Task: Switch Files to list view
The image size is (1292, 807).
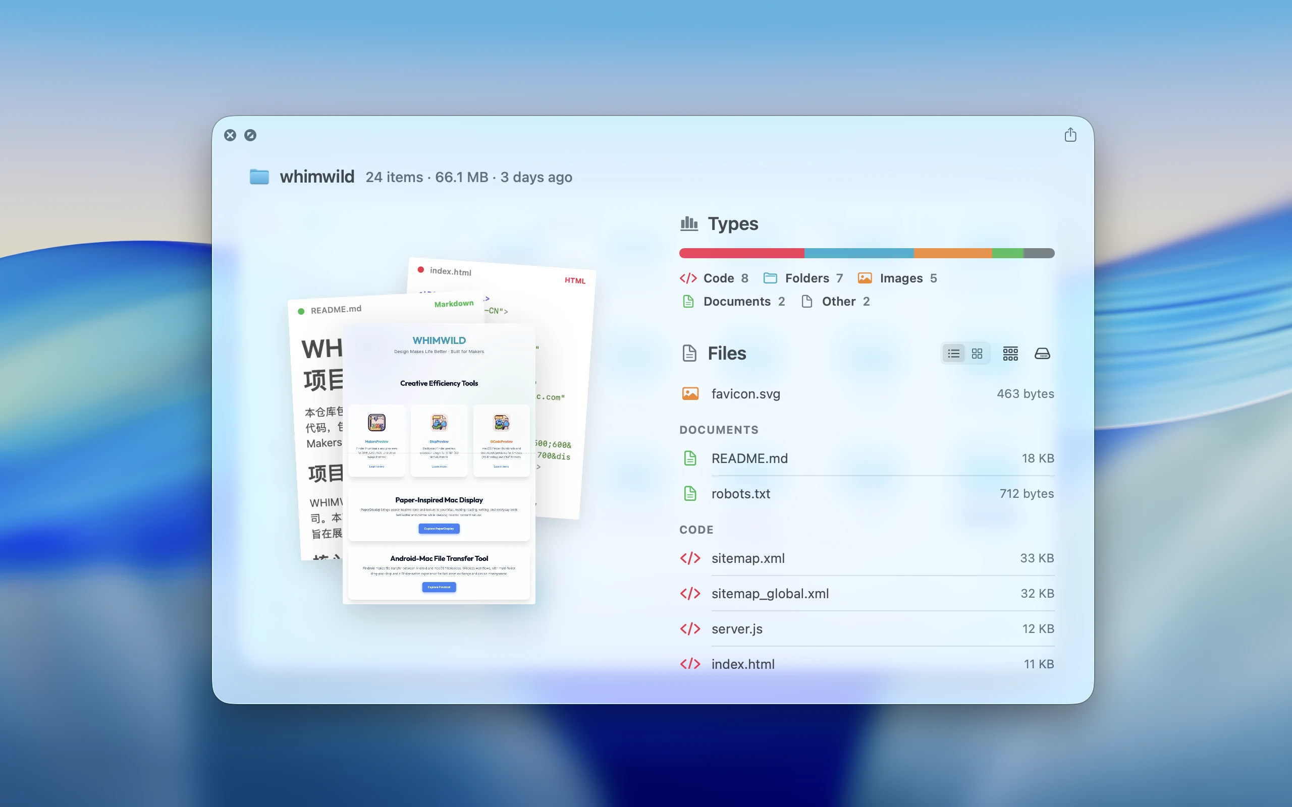Action: (x=953, y=354)
